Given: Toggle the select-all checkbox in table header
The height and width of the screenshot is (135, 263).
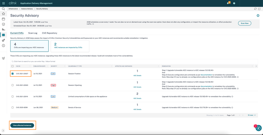Looking at the screenshot, I should click(12, 66).
